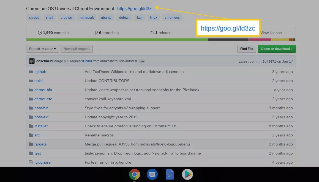
Task: Open the Chrome browser in the shelf
Action: coord(134,174)
